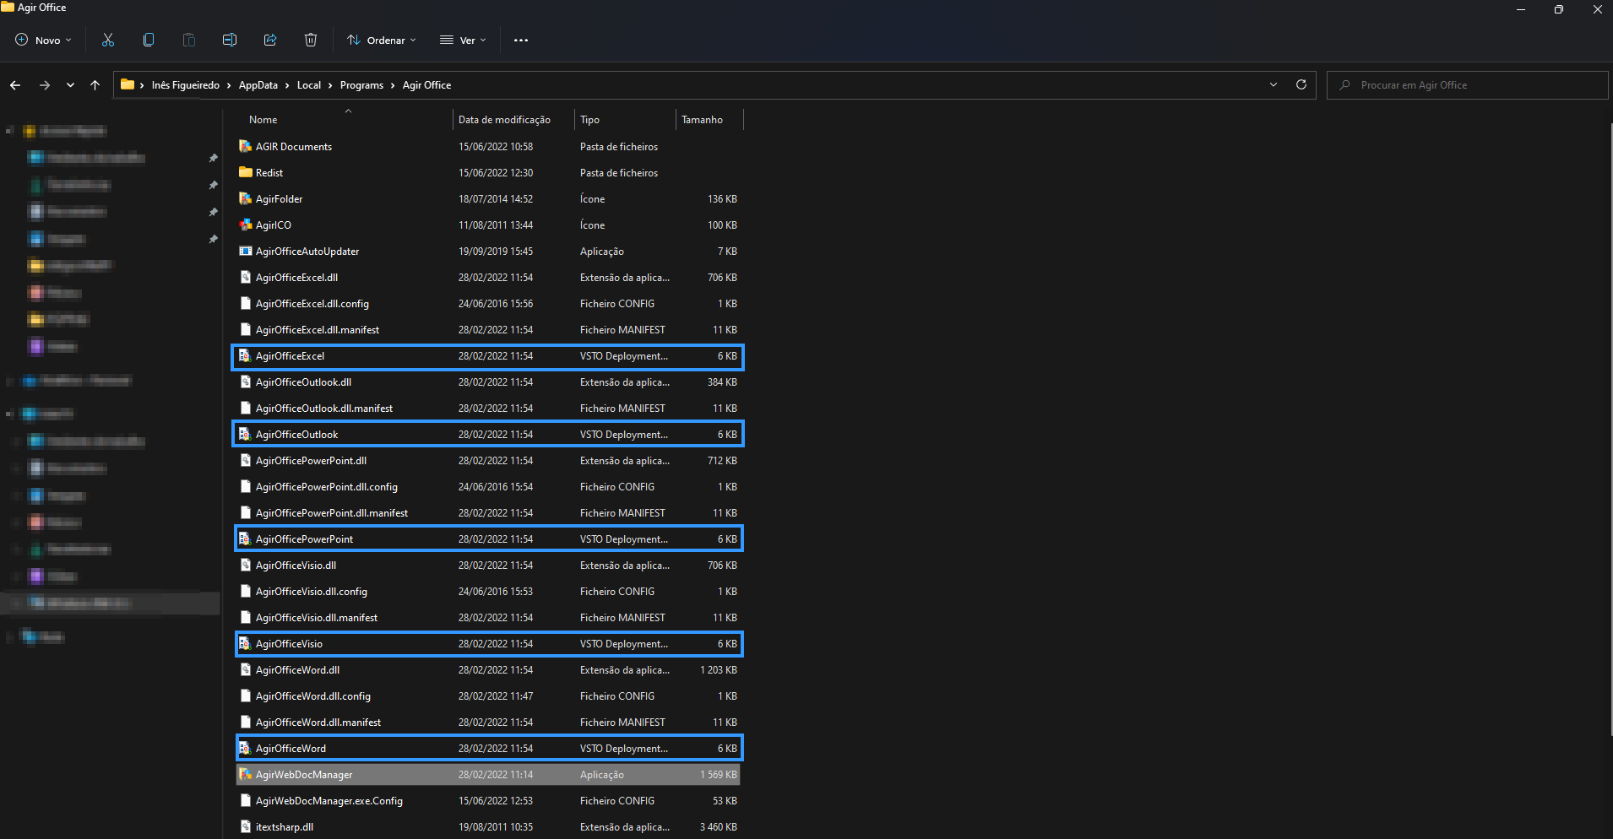This screenshot has width=1613, height=839.
Task: Select the AgirOfficeVisio VSTO deployment icon
Action: 245,644
